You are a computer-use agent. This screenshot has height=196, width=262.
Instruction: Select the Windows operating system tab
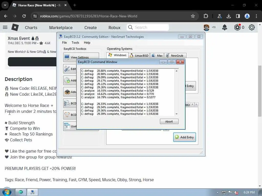pos(117,55)
